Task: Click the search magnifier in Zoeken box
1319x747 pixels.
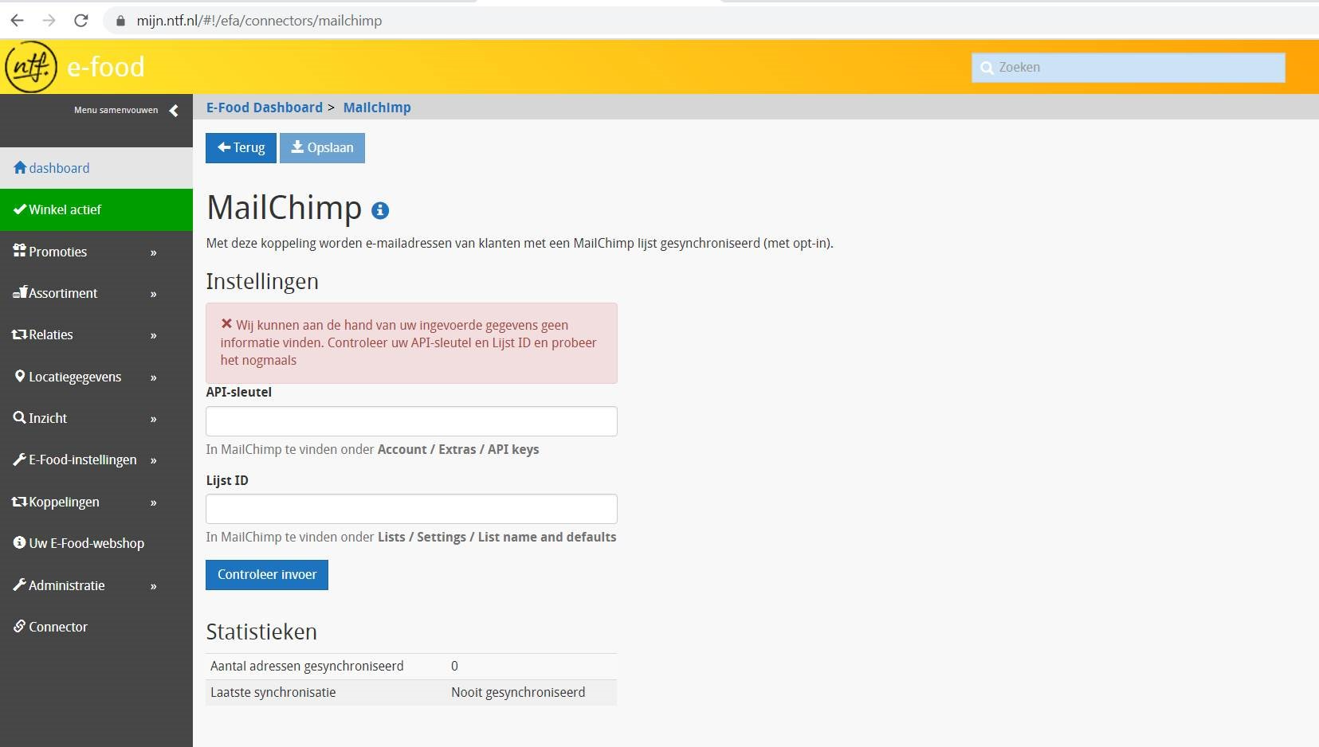Action: [987, 68]
